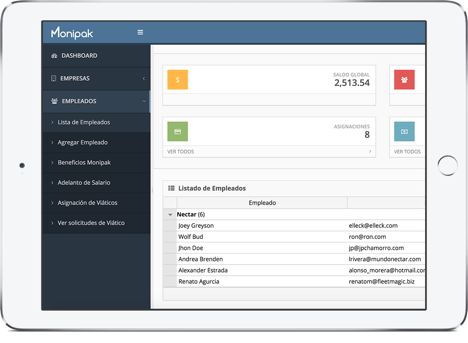Select the Alexander Estrada row
The height and width of the screenshot is (343, 468).
click(294, 271)
